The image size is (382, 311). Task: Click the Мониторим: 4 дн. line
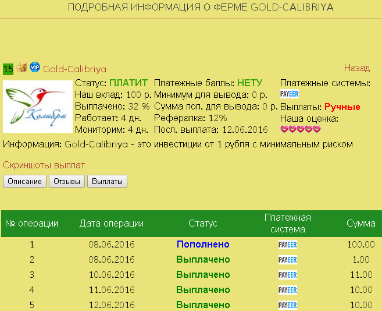pos(112,130)
